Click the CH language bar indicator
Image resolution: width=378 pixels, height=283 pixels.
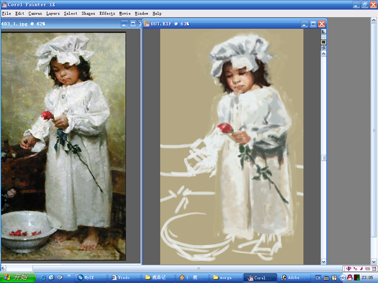(318, 278)
